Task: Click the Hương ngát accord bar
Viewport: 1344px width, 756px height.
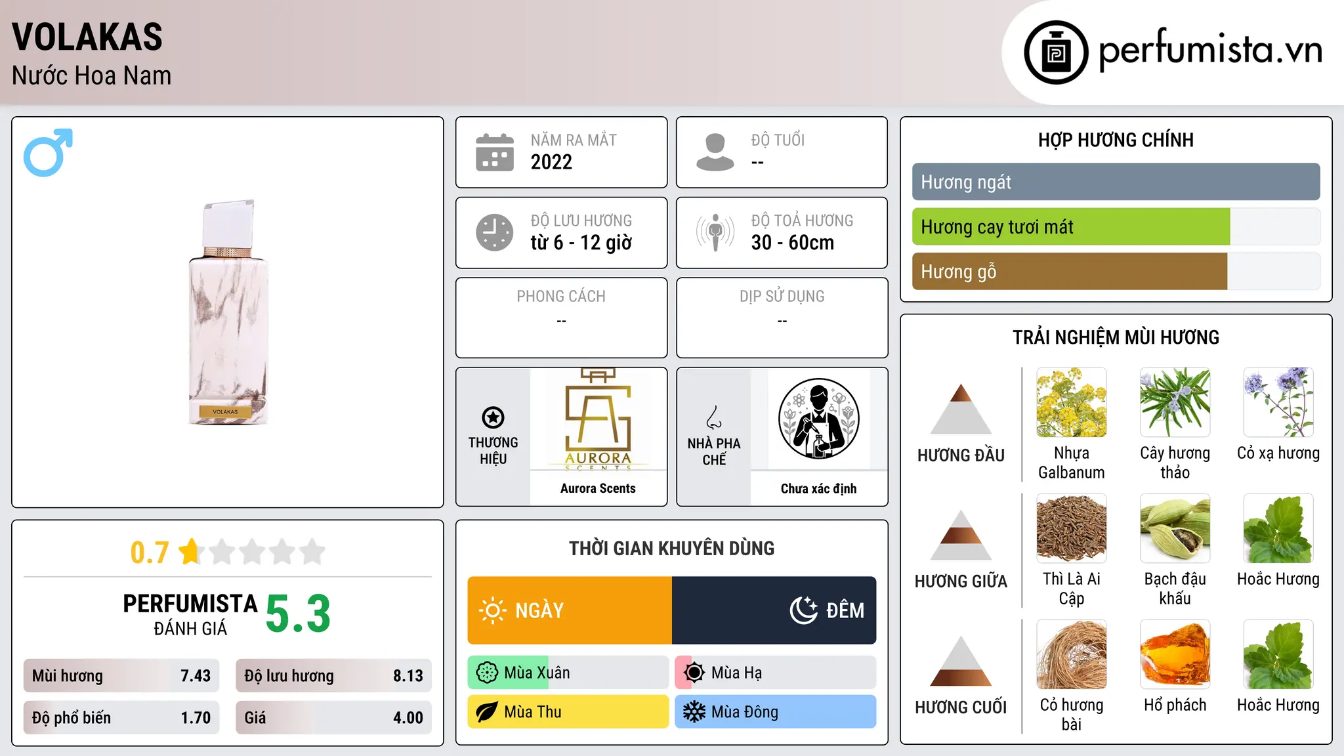Action: coord(1116,182)
